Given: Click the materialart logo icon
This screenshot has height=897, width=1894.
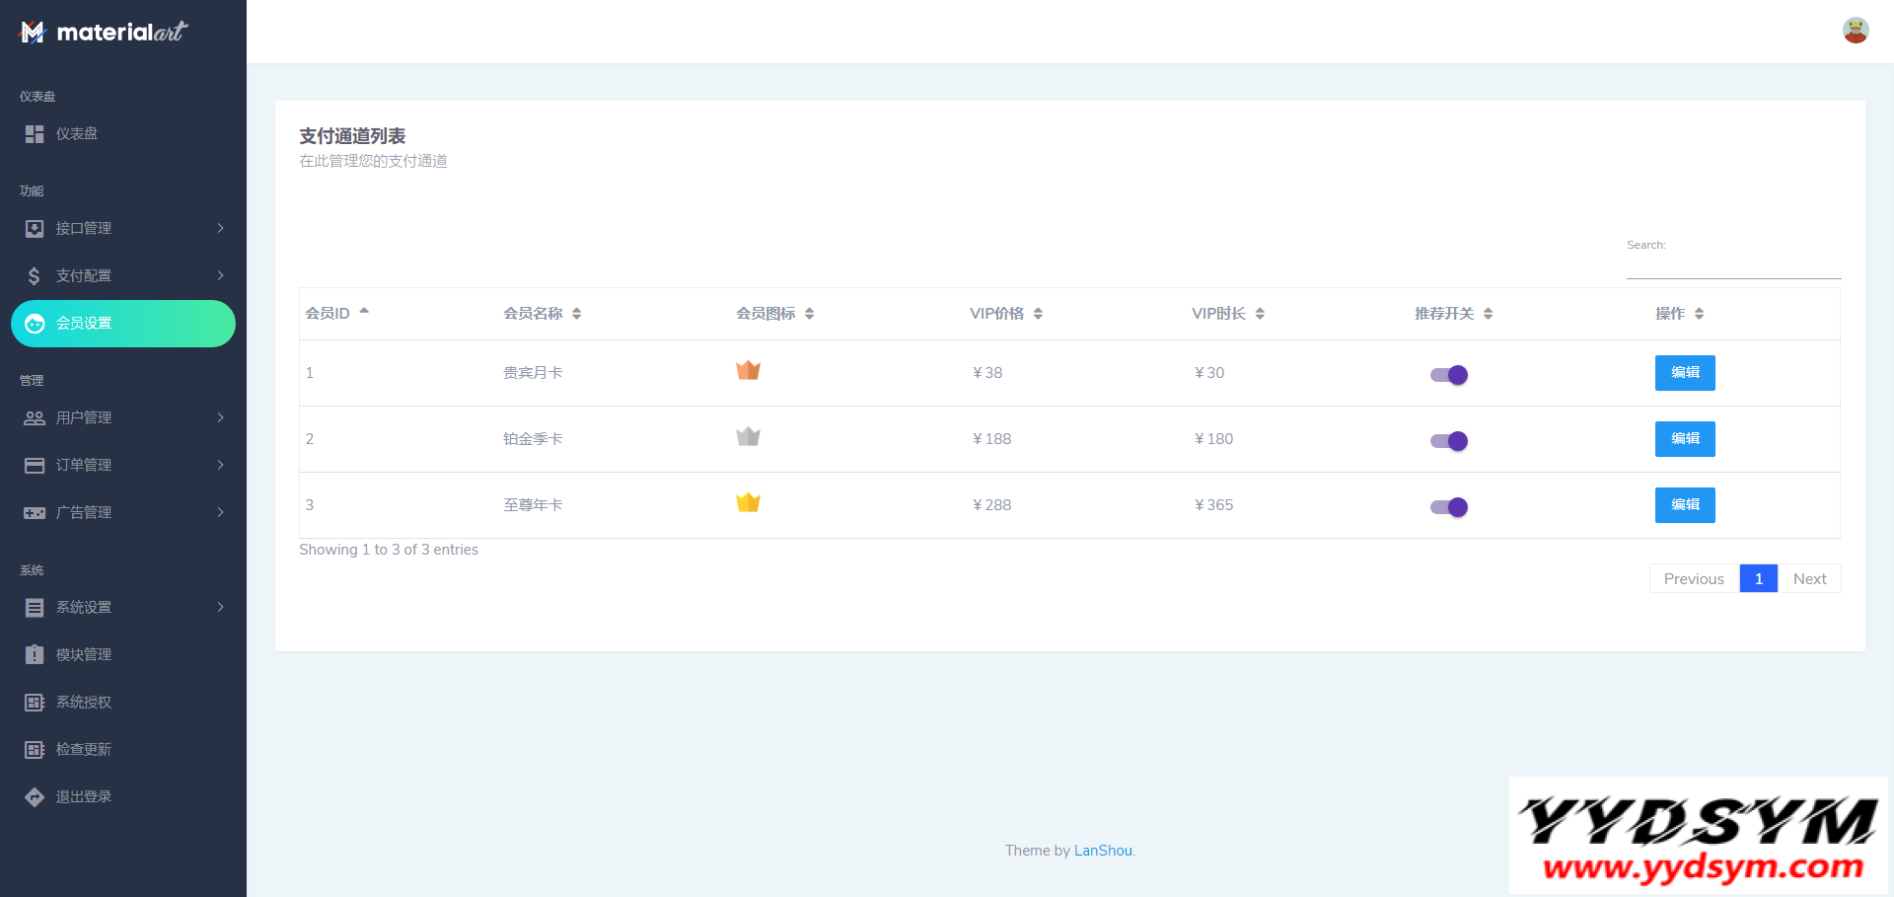Looking at the screenshot, I should tap(33, 33).
